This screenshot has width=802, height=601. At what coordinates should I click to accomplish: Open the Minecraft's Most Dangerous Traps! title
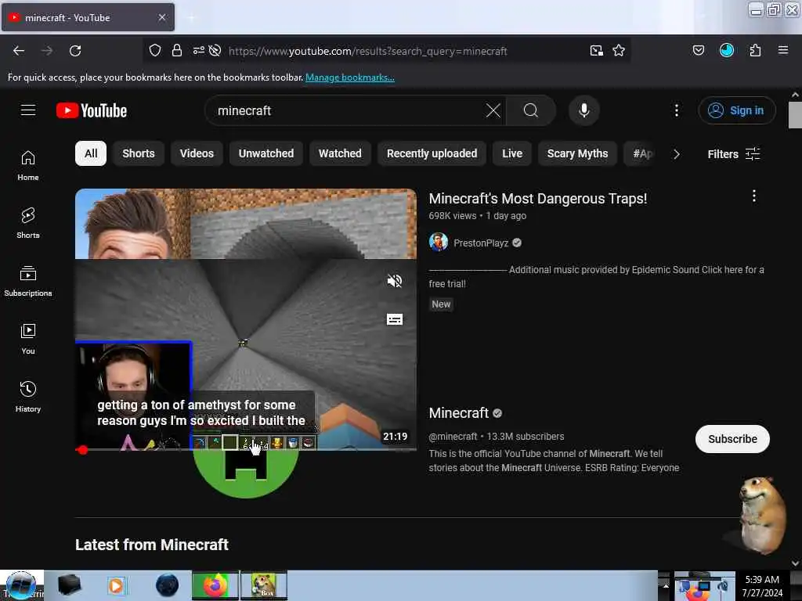(x=538, y=198)
